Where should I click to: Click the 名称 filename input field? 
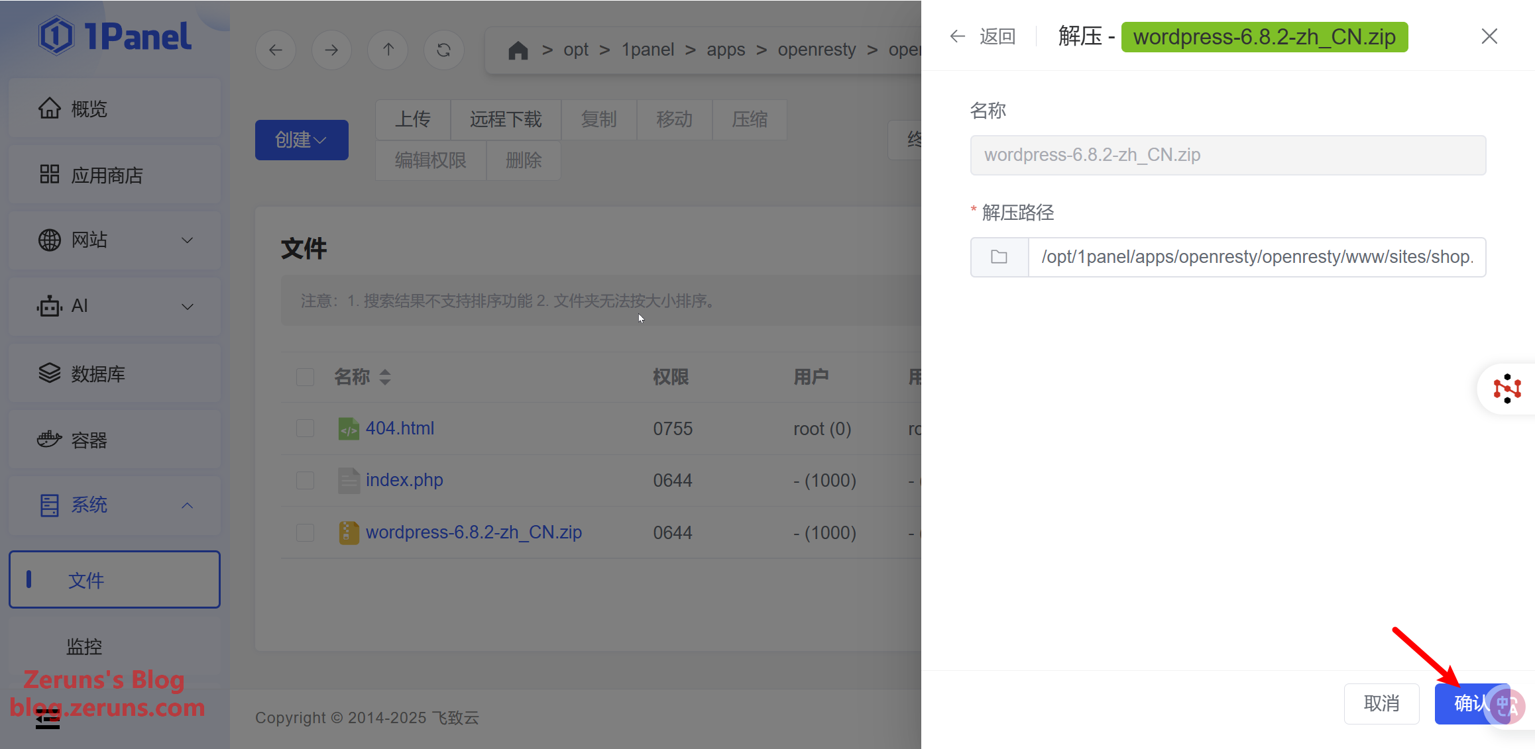(x=1228, y=155)
